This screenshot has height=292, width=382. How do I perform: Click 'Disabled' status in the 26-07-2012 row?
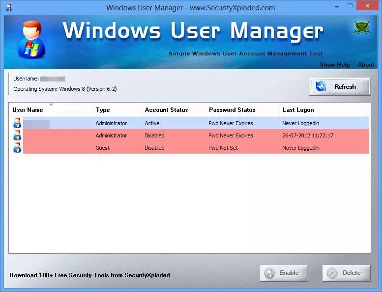coord(154,135)
